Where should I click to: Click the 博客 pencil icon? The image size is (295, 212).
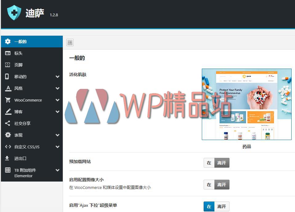pyautogui.click(x=8, y=112)
